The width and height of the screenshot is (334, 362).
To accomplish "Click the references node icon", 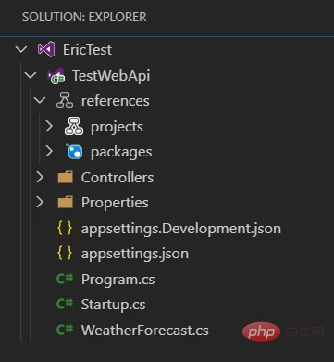I will 65,101.
